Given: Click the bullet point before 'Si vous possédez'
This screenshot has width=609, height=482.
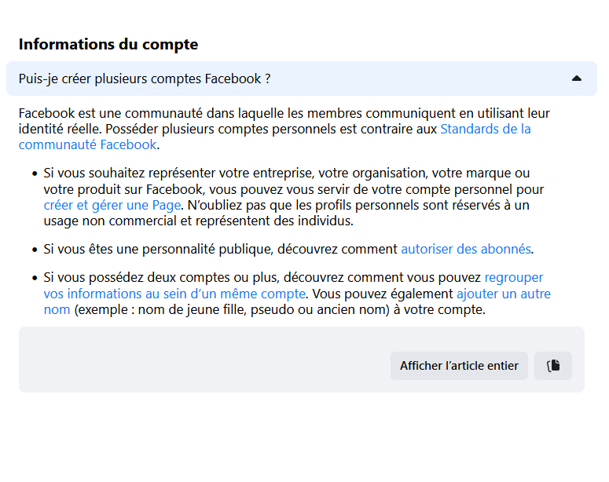Looking at the screenshot, I should click(35, 278).
